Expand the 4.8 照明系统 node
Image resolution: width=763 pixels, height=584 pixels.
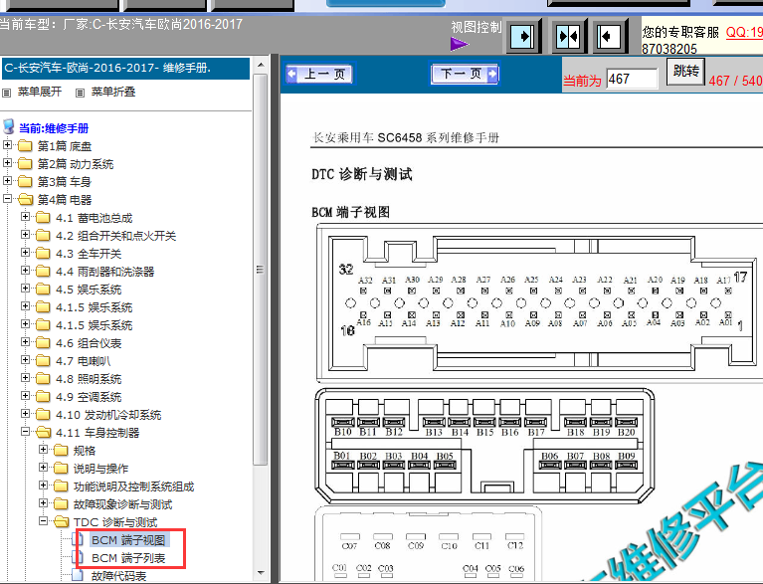point(25,377)
